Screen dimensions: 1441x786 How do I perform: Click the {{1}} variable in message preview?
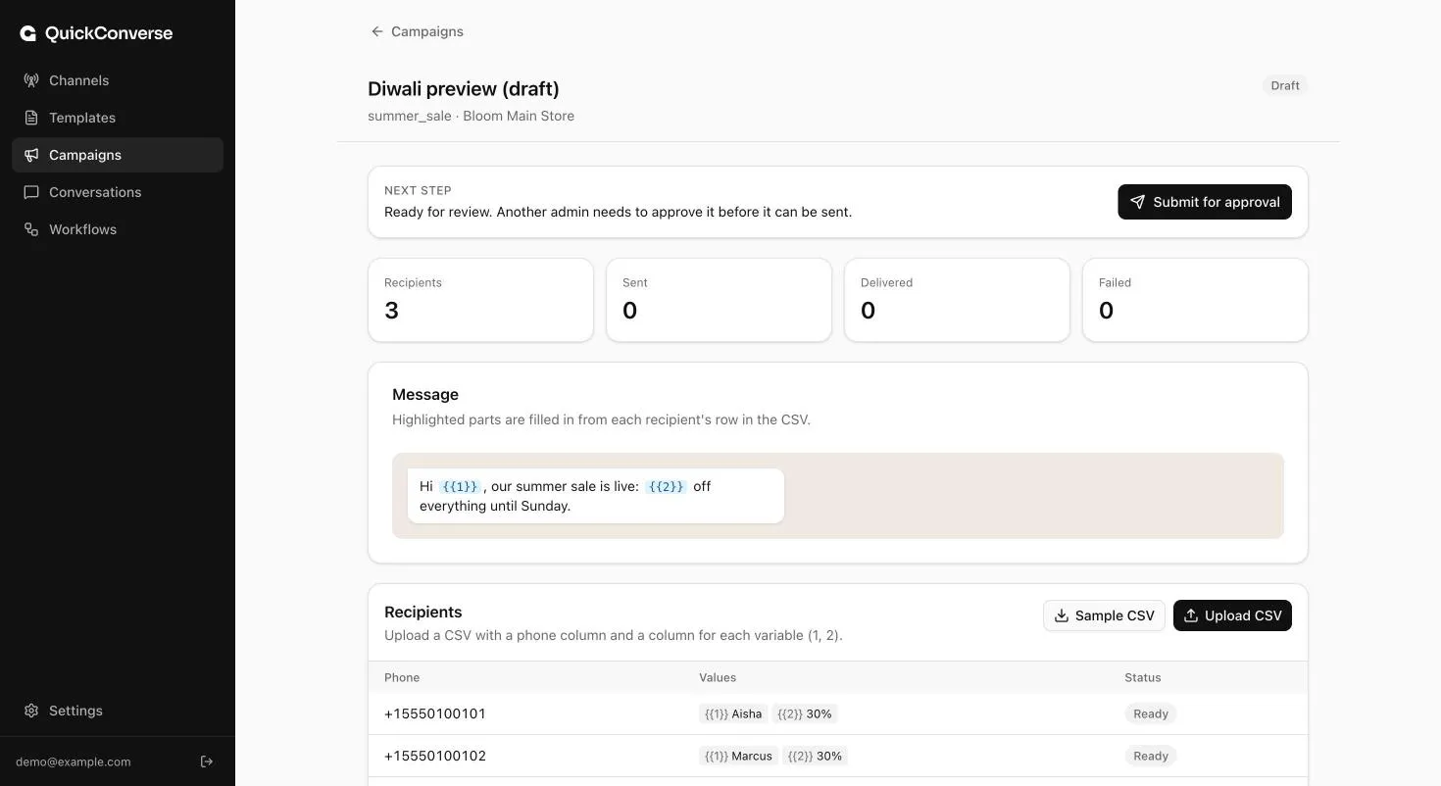[x=459, y=486]
